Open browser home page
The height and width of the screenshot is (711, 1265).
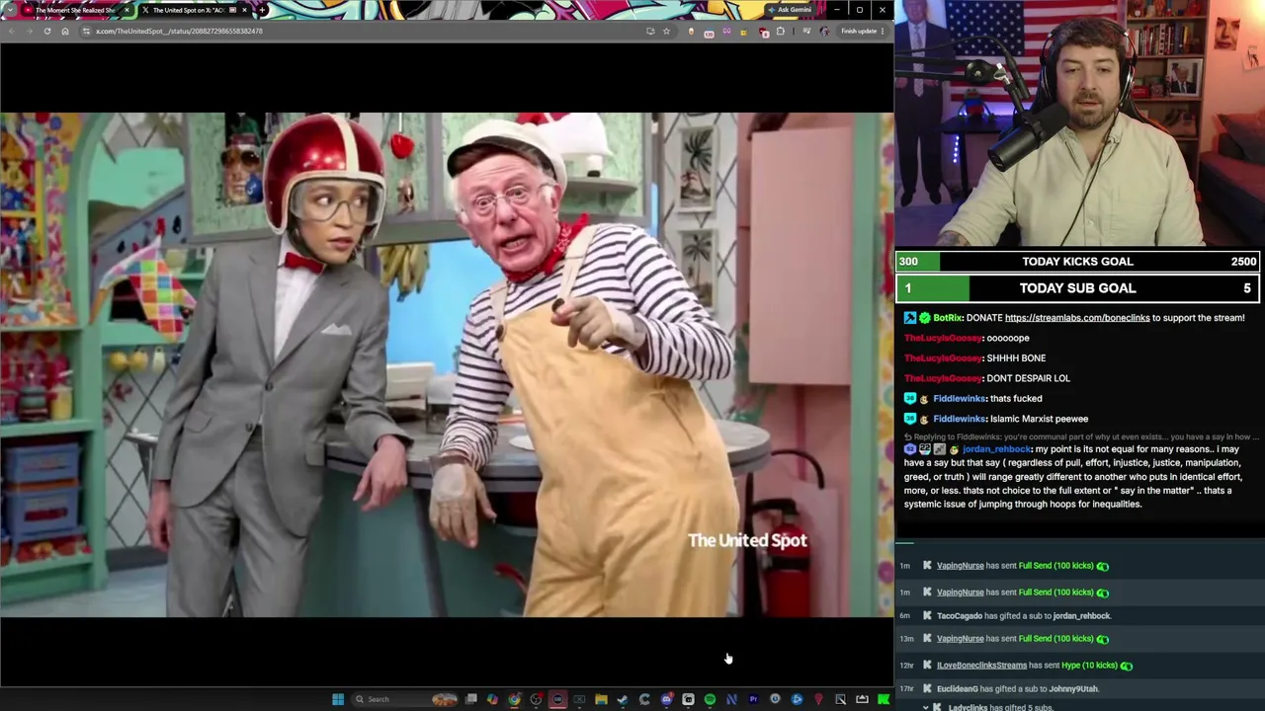[x=65, y=31]
